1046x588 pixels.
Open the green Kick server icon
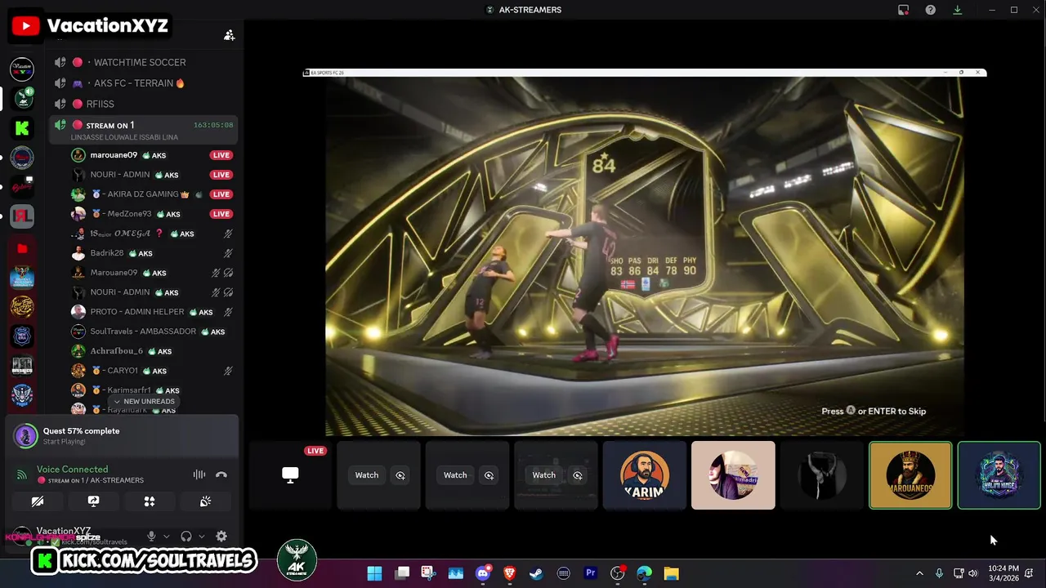(22, 128)
